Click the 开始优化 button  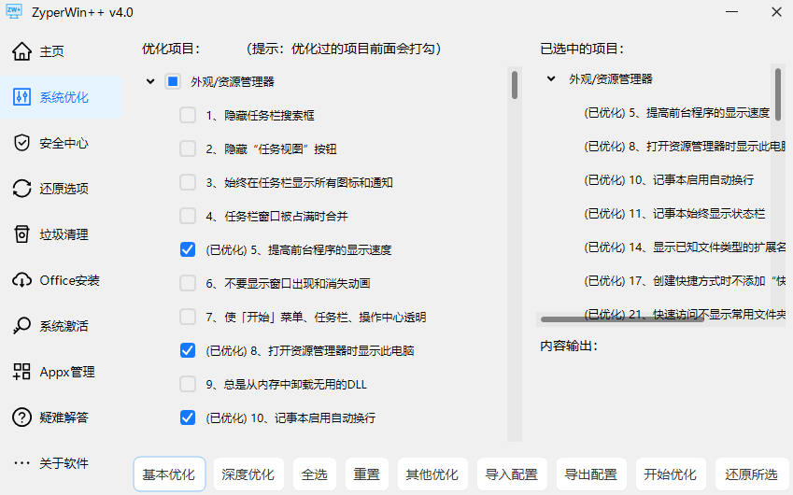pyautogui.click(x=670, y=474)
